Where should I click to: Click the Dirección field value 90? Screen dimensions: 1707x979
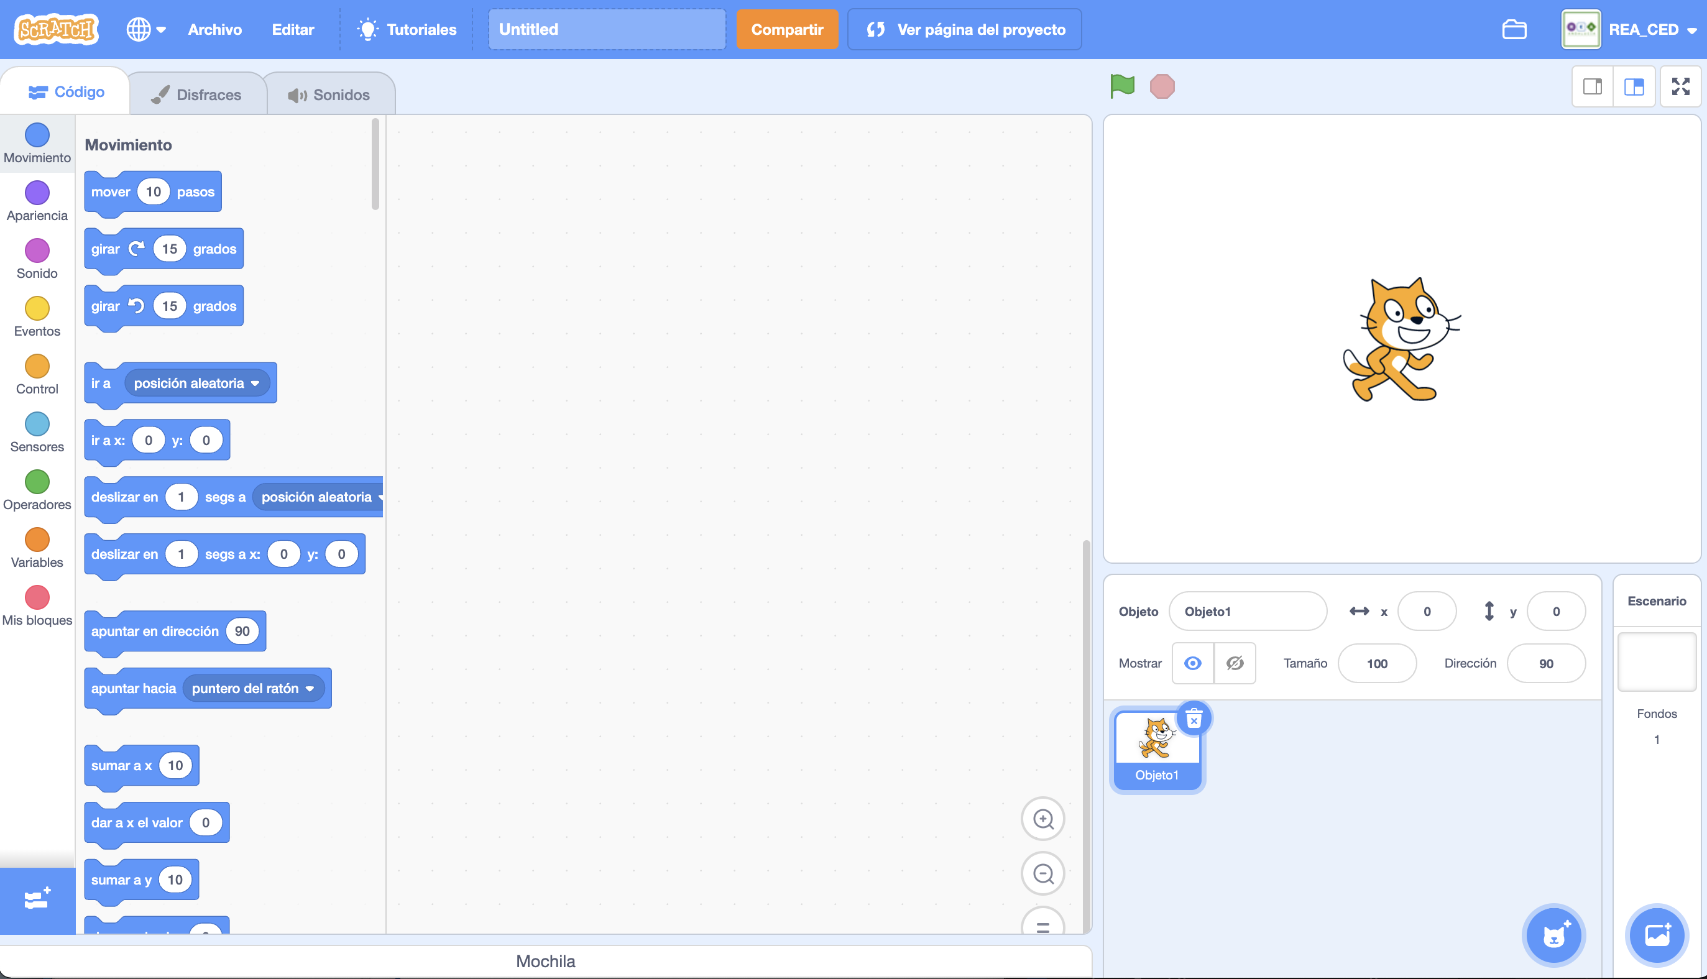coord(1547,664)
